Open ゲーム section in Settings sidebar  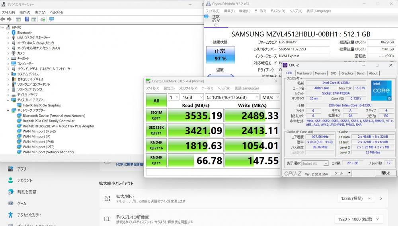(x=21, y=203)
